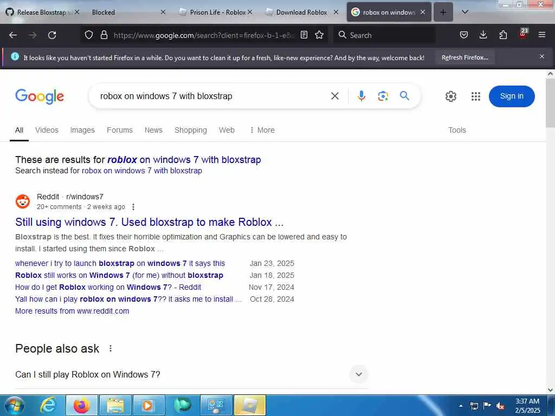Expand the More search filters menu
This screenshot has height=416, width=555.
[262, 130]
